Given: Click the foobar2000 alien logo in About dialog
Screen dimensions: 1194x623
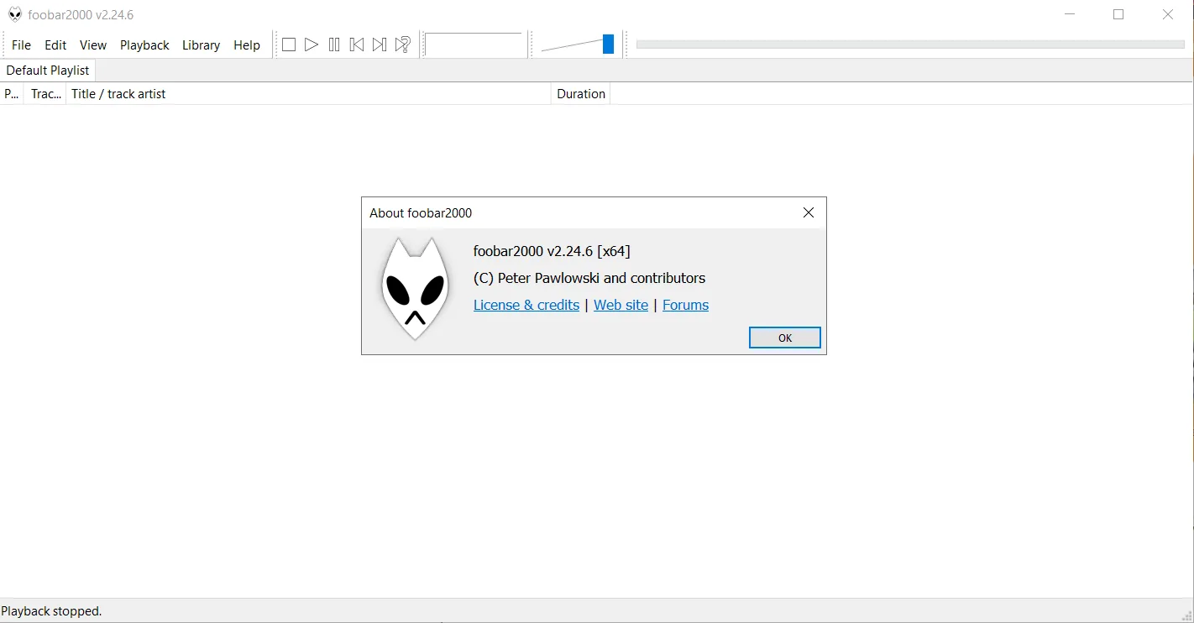Looking at the screenshot, I should (x=414, y=288).
